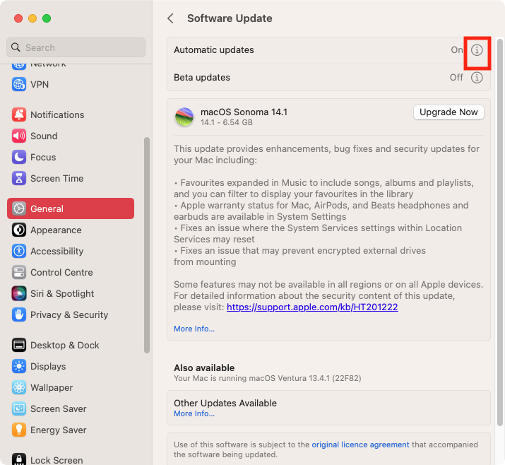
Task: Open the Appearance pane
Action: point(71,230)
